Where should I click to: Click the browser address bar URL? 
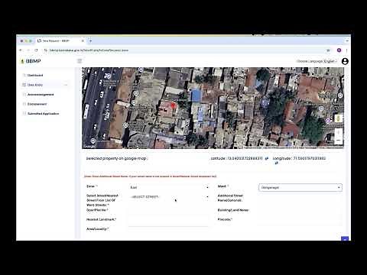pos(89,50)
